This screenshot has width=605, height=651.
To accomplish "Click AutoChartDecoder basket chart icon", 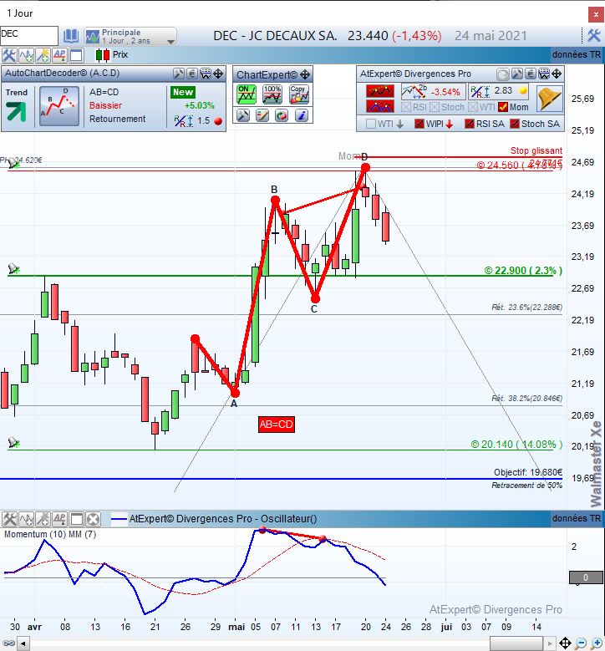I will tap(206, 74).
